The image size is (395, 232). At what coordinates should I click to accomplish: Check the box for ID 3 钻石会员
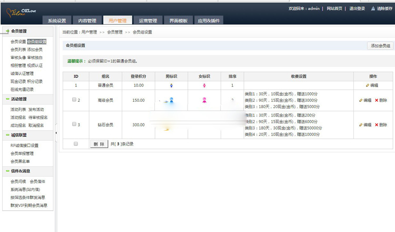73,125
